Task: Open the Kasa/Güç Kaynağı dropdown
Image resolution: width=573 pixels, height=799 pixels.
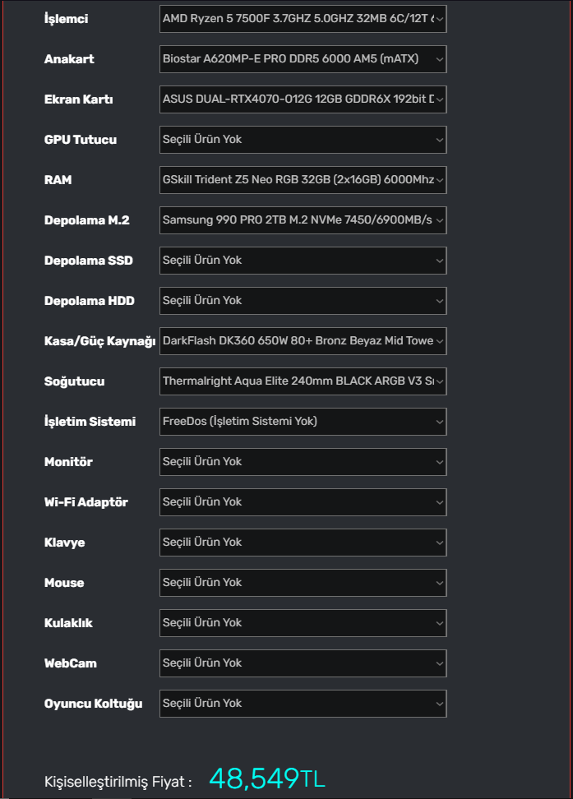Action: [303, 341]
